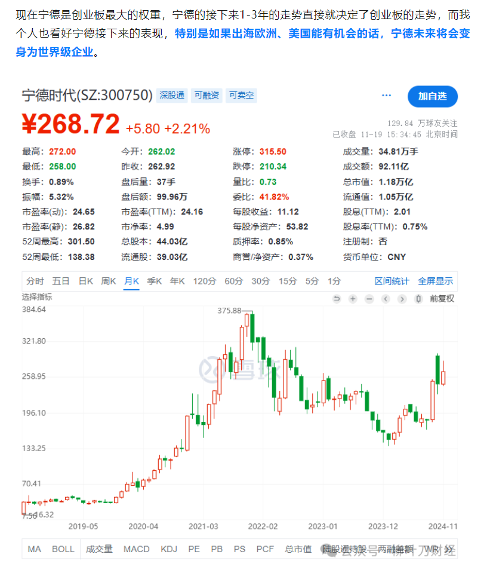Click the 市净率 4.99 value
The width and height of the screenshot is (487, 576).
tap(165, 226)
